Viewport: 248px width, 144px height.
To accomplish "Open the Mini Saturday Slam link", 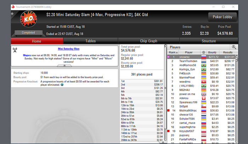I will (x=69, y=49).
